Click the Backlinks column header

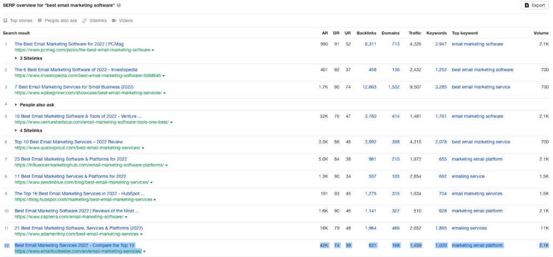367,33
